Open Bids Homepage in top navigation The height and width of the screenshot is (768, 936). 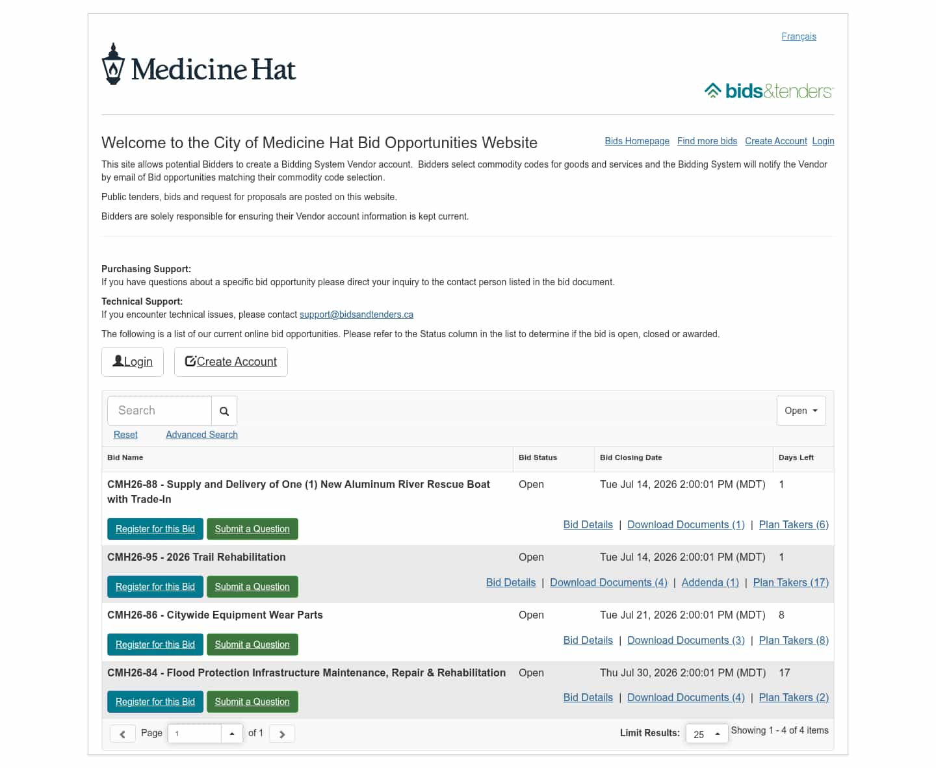point(637,141)
